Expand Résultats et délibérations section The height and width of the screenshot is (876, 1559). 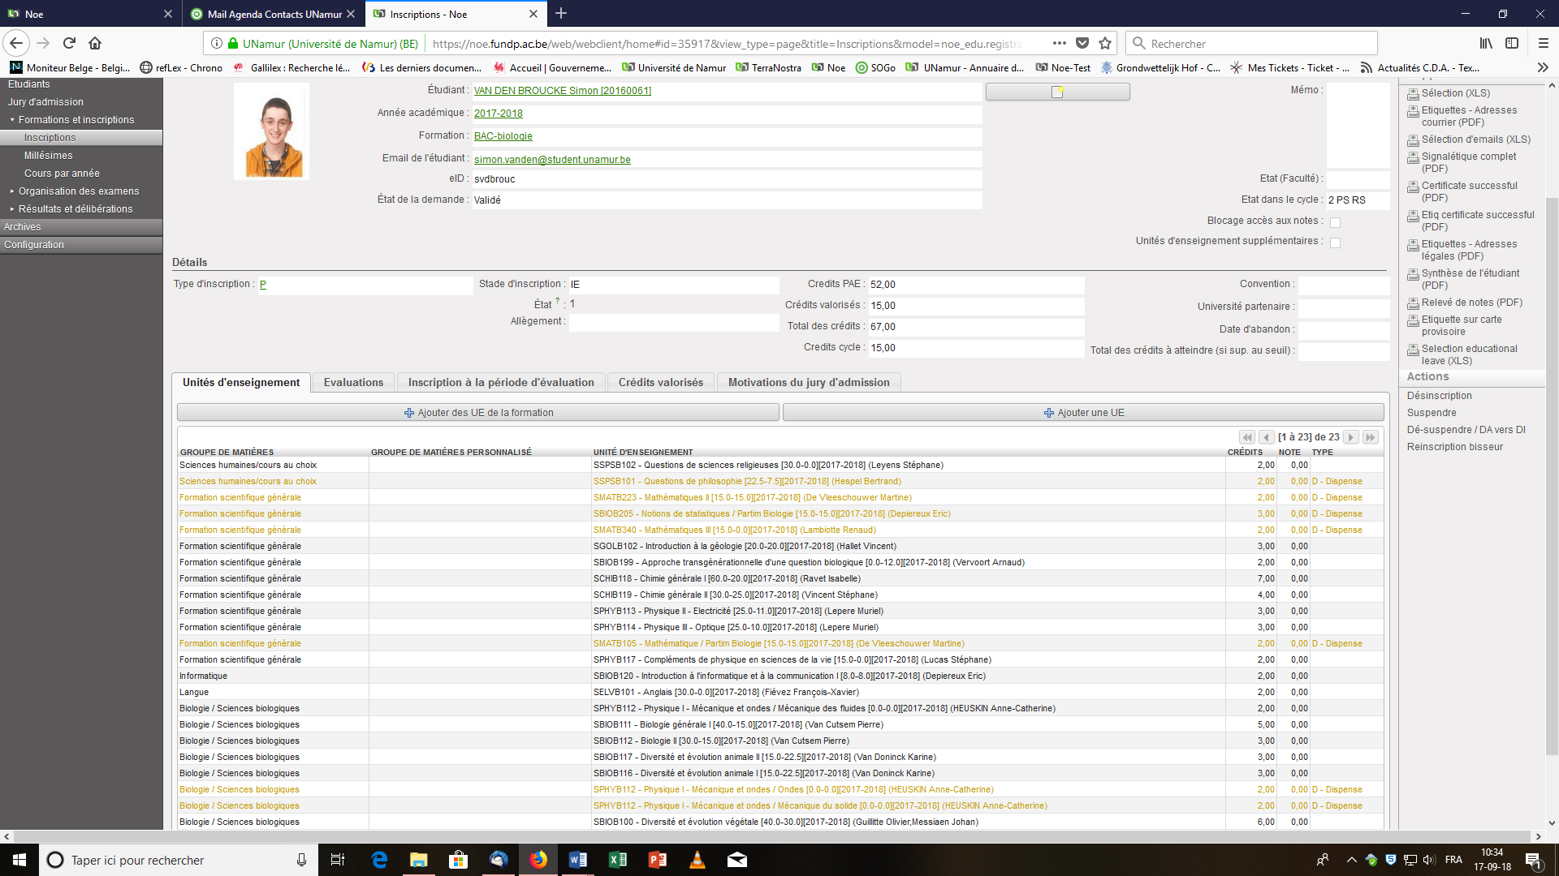tap(76, 209)
